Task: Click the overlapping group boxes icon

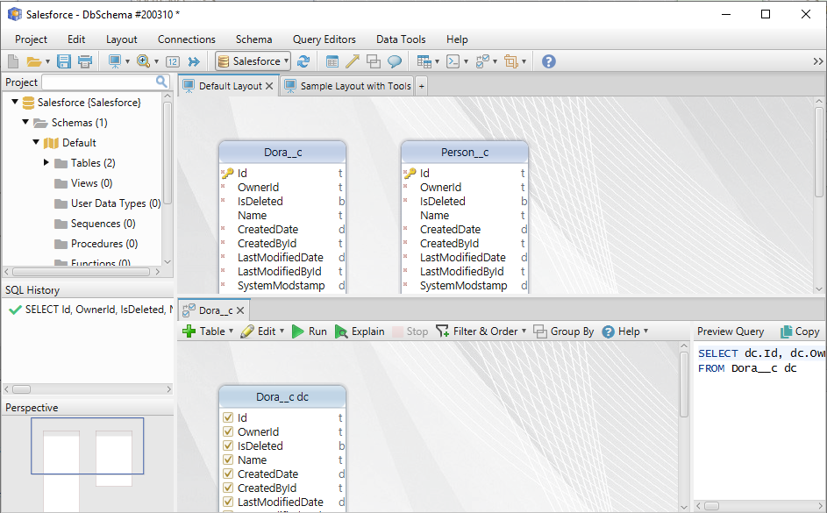Action: [x=374, y=61]
